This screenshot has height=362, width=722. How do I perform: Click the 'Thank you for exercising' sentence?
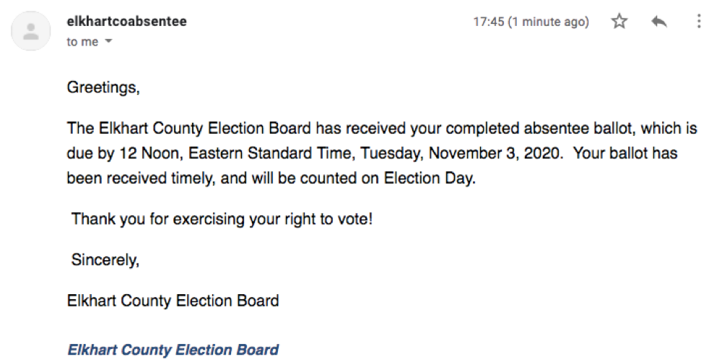(x=222, y=219)
